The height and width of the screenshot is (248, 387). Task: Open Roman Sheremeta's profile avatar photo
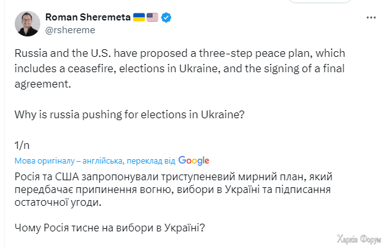coord(28,24)
